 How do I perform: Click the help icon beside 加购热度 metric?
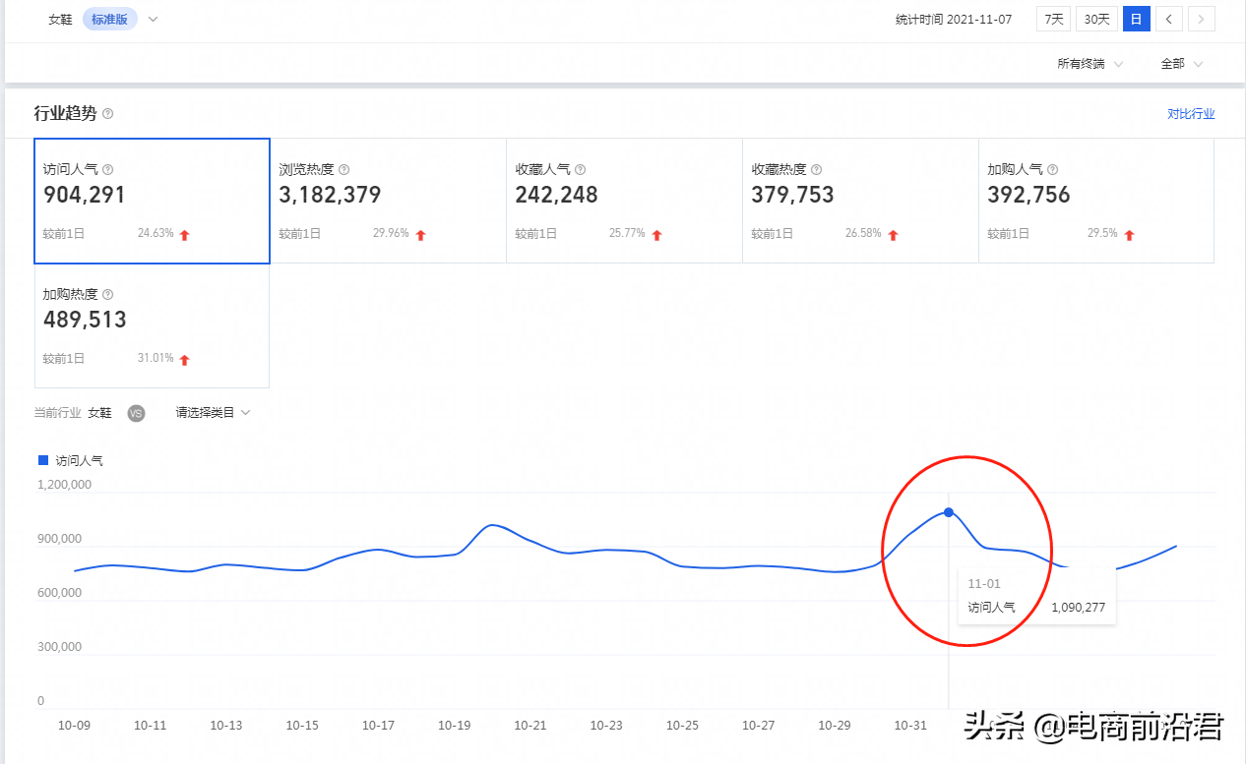pyautogui.click(x=106, y=293)
